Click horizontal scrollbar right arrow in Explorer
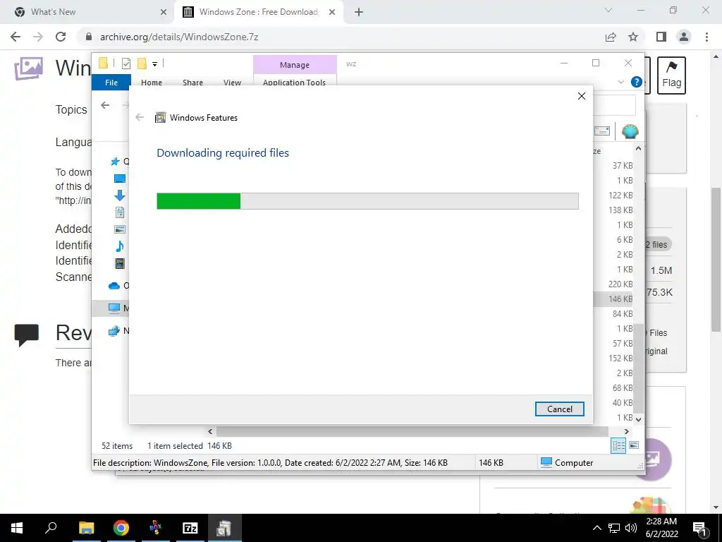Screen dimensions: 722x542 tap(627, 431)
